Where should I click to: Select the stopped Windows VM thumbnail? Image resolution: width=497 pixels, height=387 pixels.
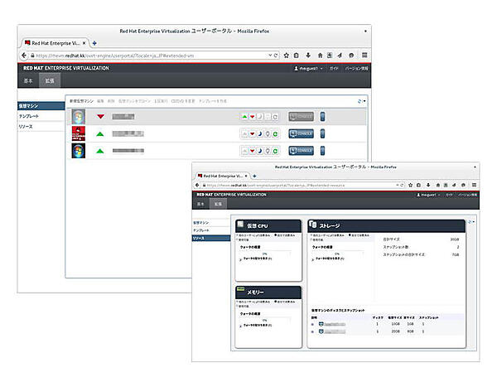pos(79,117)
